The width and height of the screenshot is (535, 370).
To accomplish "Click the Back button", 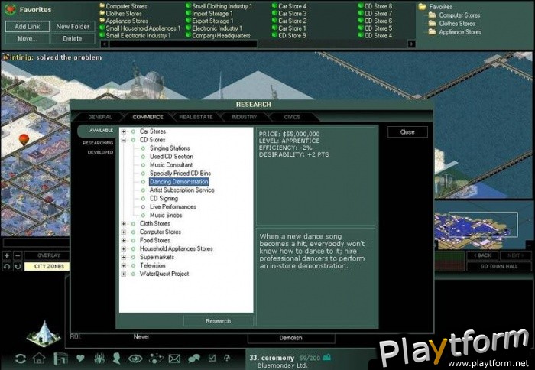I will pos(482,255).
